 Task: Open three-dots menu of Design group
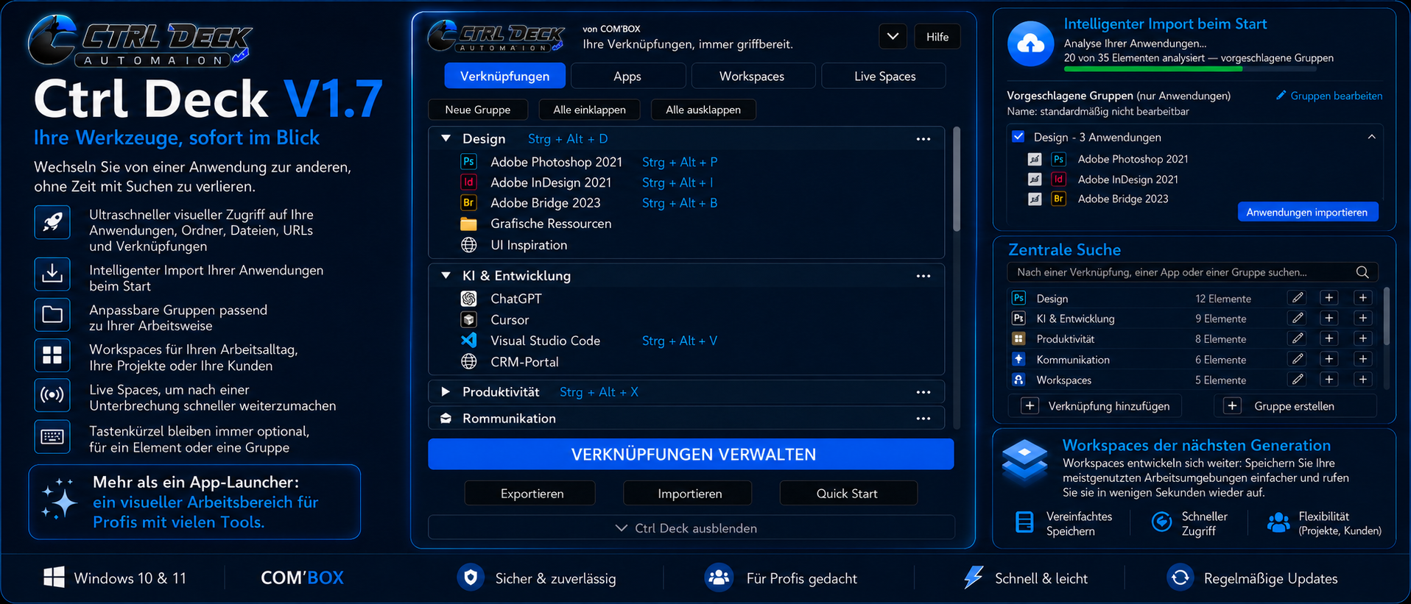click(x=923, y=139)
